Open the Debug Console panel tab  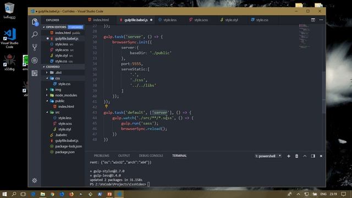(151, 156)
